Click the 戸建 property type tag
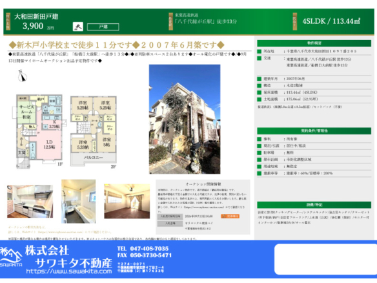This screenshot has width=377, height=283. [103, 26]
